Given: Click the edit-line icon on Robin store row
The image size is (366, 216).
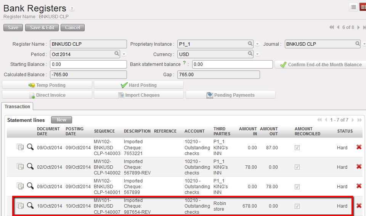Looking at the screenshot, I should (20, 206).
